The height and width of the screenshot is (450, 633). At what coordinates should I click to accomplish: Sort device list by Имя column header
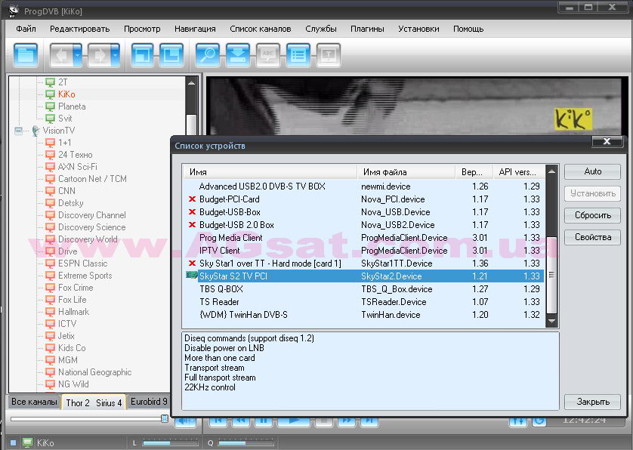pos(270,172)
